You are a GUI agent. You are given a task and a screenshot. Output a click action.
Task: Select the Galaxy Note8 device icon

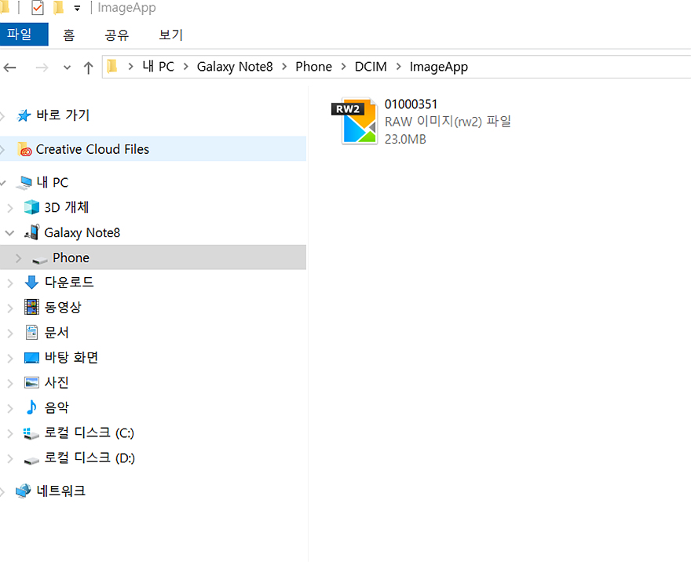click(32, 232)
